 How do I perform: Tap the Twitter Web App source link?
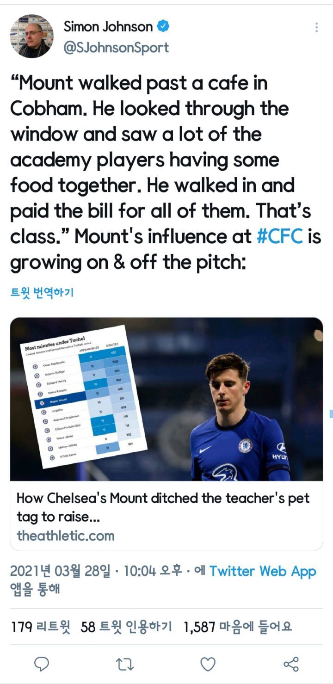pos(262,571)
